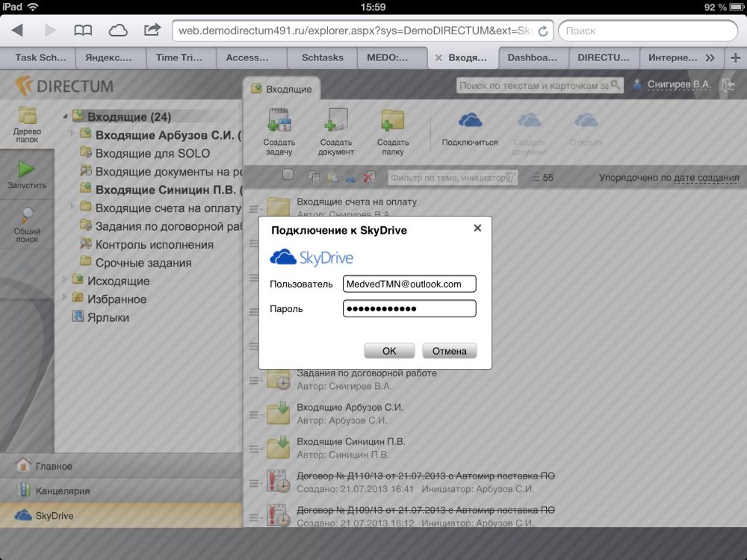Click the paste icon in list toolbar

coord(332,177)
